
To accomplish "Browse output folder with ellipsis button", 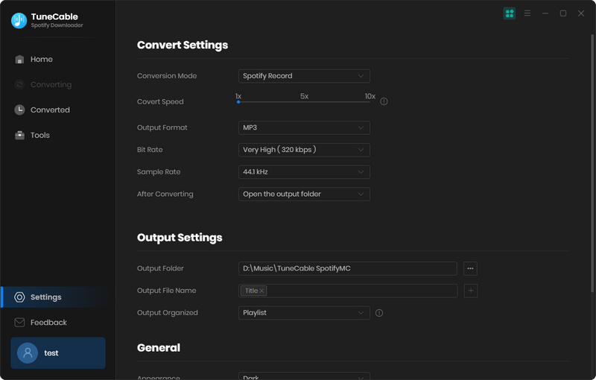I will point(471,269).
